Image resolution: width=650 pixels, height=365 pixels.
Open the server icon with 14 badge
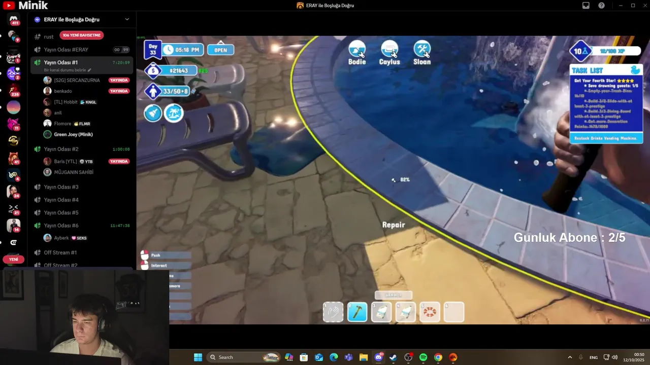tap(14, 226)
